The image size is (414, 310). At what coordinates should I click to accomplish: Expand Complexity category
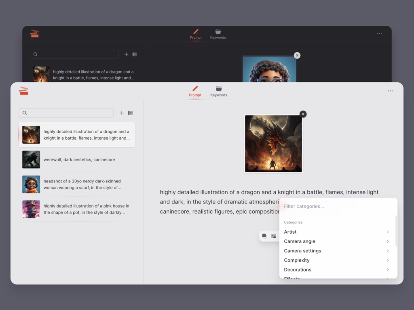(336, 260)
